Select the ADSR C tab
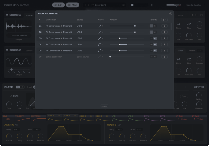This screenshot has width=209, height=146. (87, 118)
